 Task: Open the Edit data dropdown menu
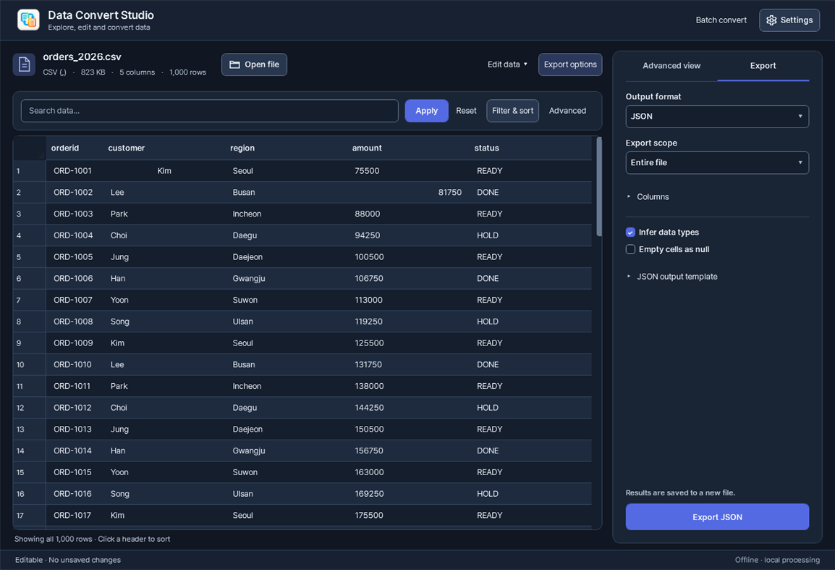point(507,64)
